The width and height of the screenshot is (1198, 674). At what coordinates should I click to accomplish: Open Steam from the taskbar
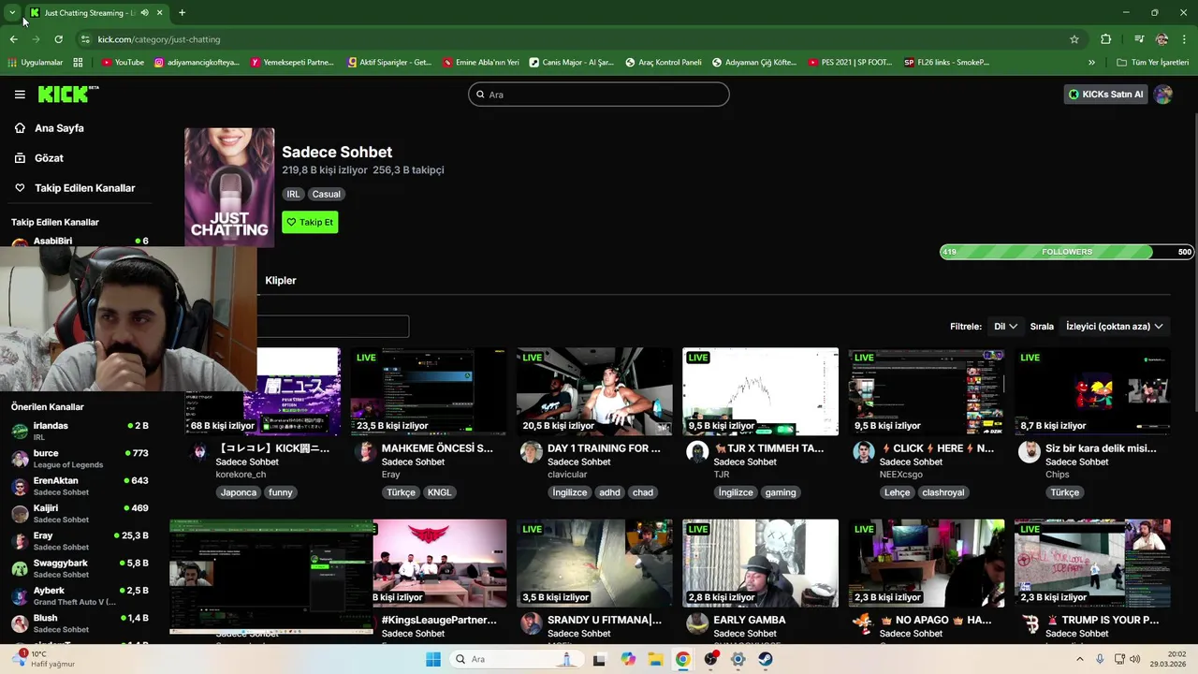pyautogui.click(x=766, y=659)
